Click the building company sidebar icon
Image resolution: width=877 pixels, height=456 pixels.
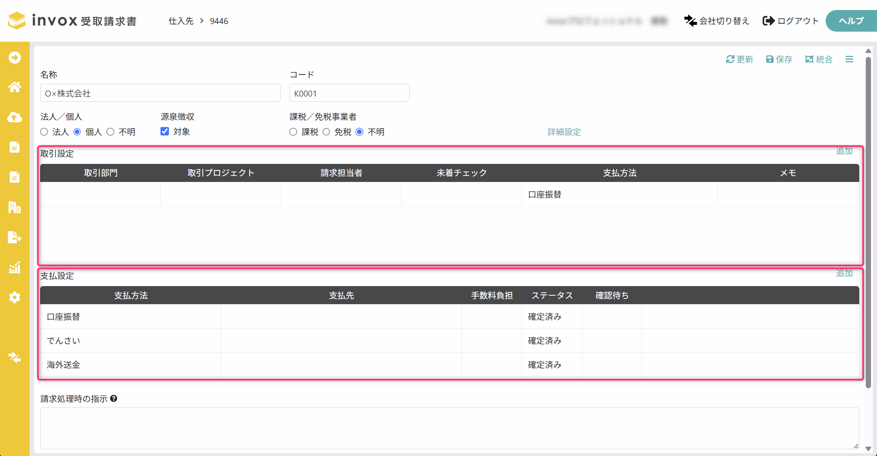click(14, 207)
